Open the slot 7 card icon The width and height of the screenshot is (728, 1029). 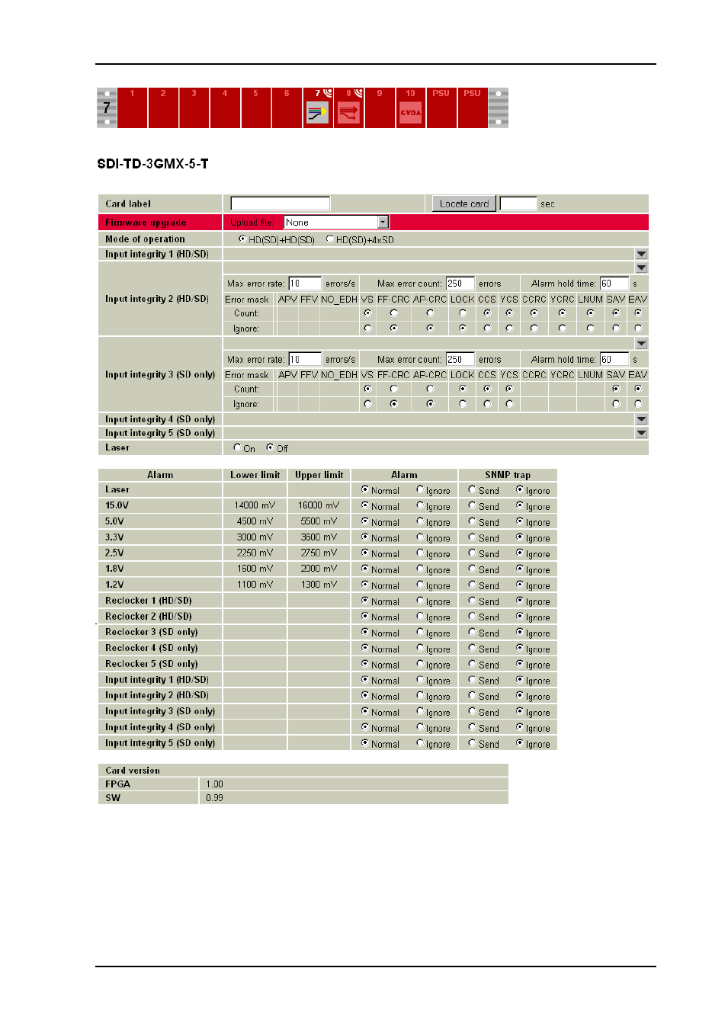pyautogui.click(x=318, y=114)
